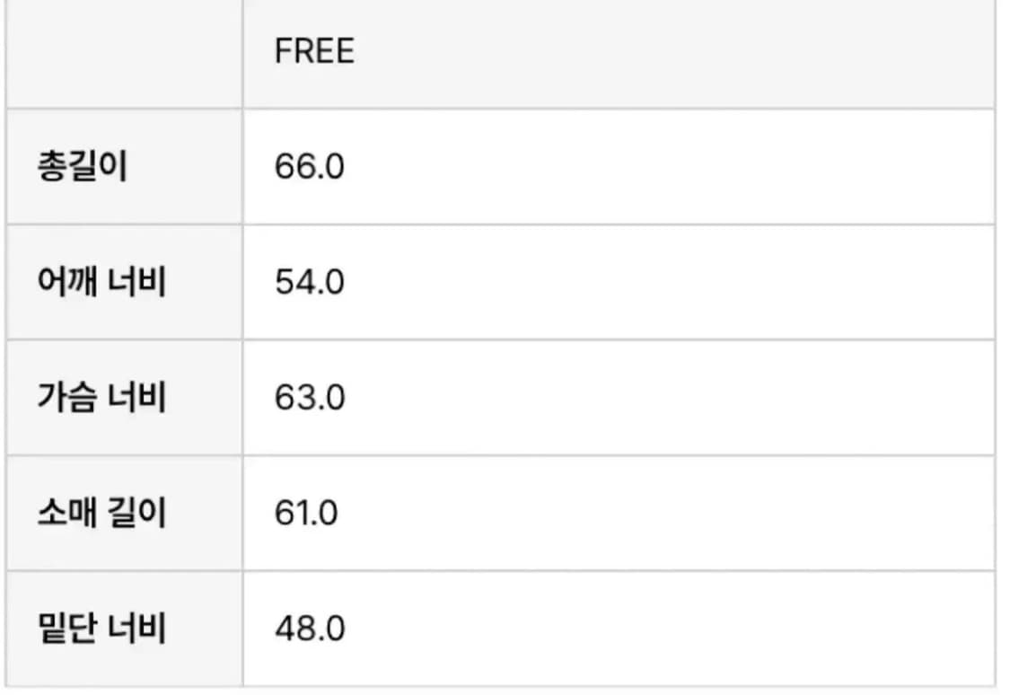Click the 48.0 hem width value

tap(309, 629)
